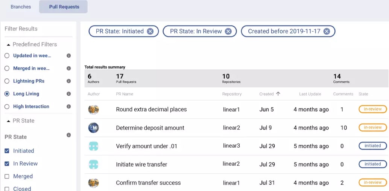389x191 pixels.
Task: Open the Pull Requests tab
Action: 63,7
